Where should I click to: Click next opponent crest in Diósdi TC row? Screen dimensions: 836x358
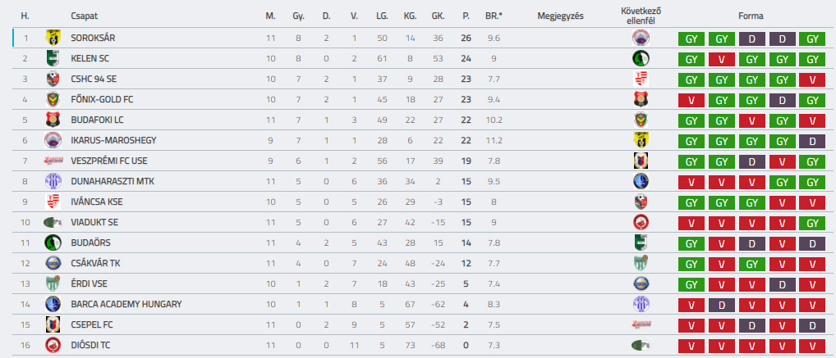[x=641, y=345]
